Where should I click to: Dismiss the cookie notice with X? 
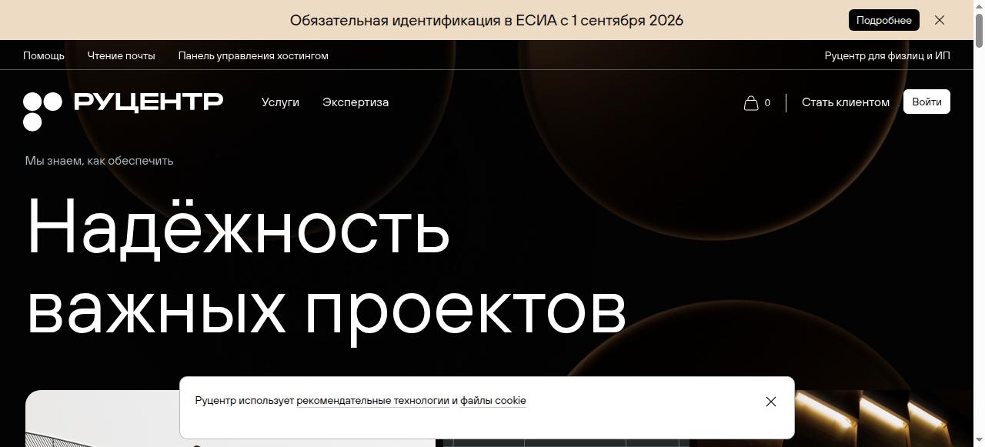(771, 402)
